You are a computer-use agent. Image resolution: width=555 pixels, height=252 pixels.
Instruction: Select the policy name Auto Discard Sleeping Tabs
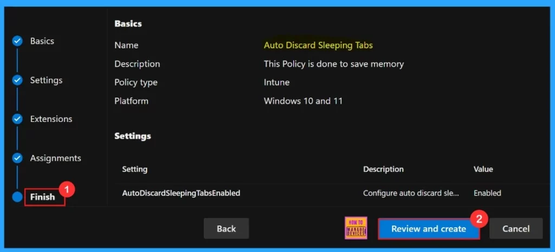point(318,46)
